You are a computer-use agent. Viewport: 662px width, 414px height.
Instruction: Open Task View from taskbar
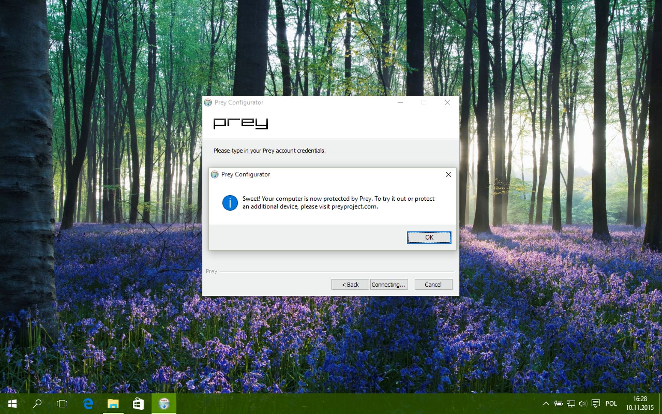click(62, 404)
